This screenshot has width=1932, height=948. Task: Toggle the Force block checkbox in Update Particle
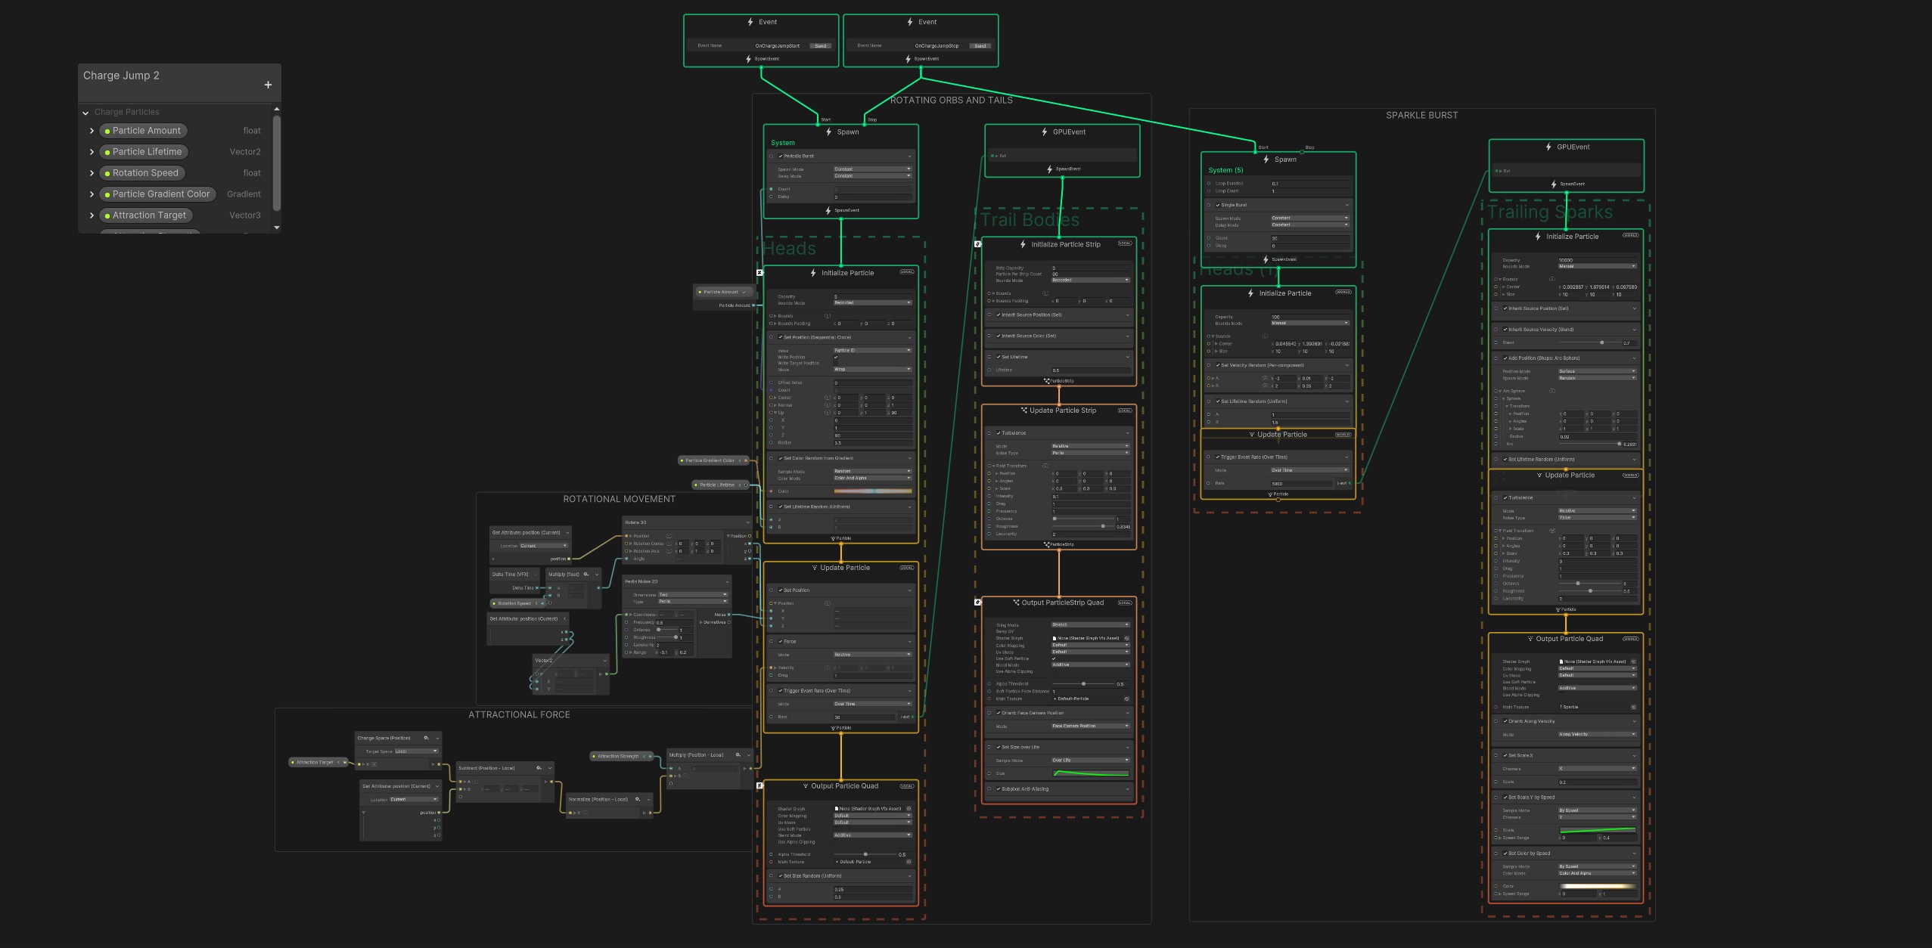coord(781,641)
